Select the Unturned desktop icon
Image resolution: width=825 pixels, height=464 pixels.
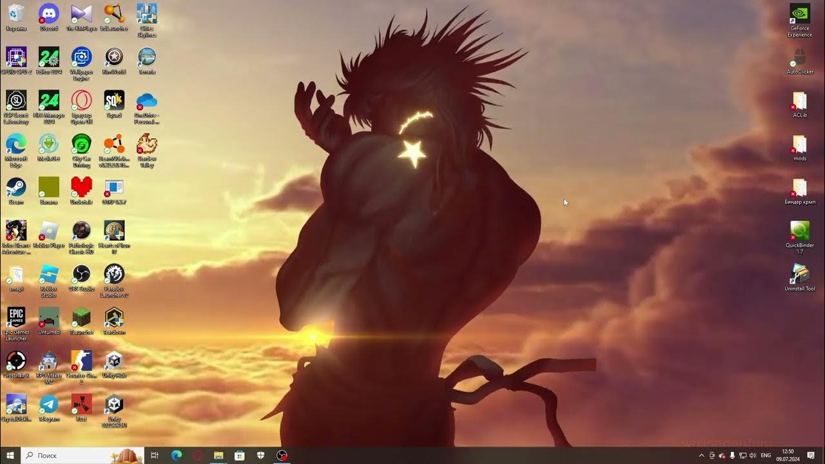coord(49,321)
